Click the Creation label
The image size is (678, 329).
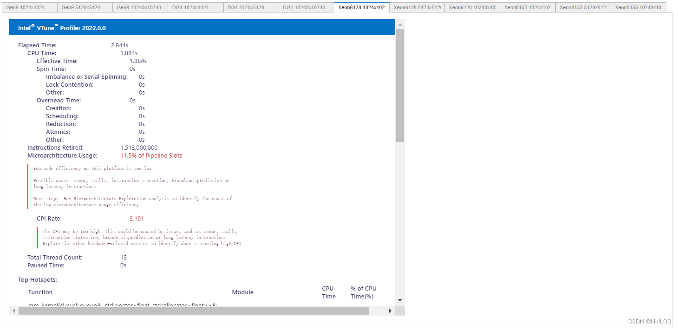pos(59,108)
